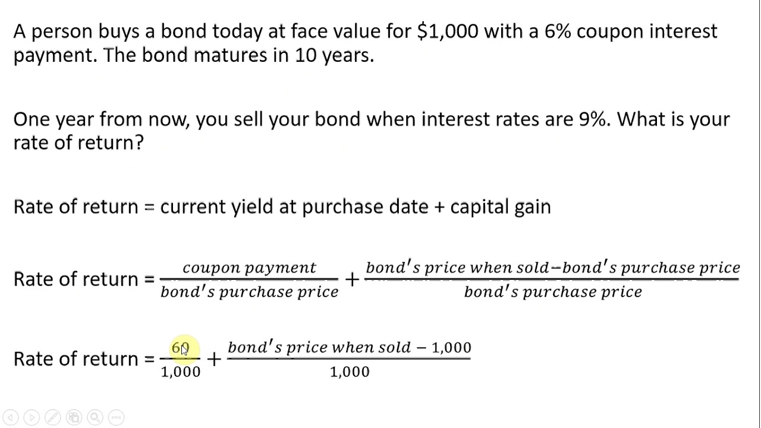Show the all-slides view
Image resolution: width=761 pixels, height=428 pixels.
point(74,417)
